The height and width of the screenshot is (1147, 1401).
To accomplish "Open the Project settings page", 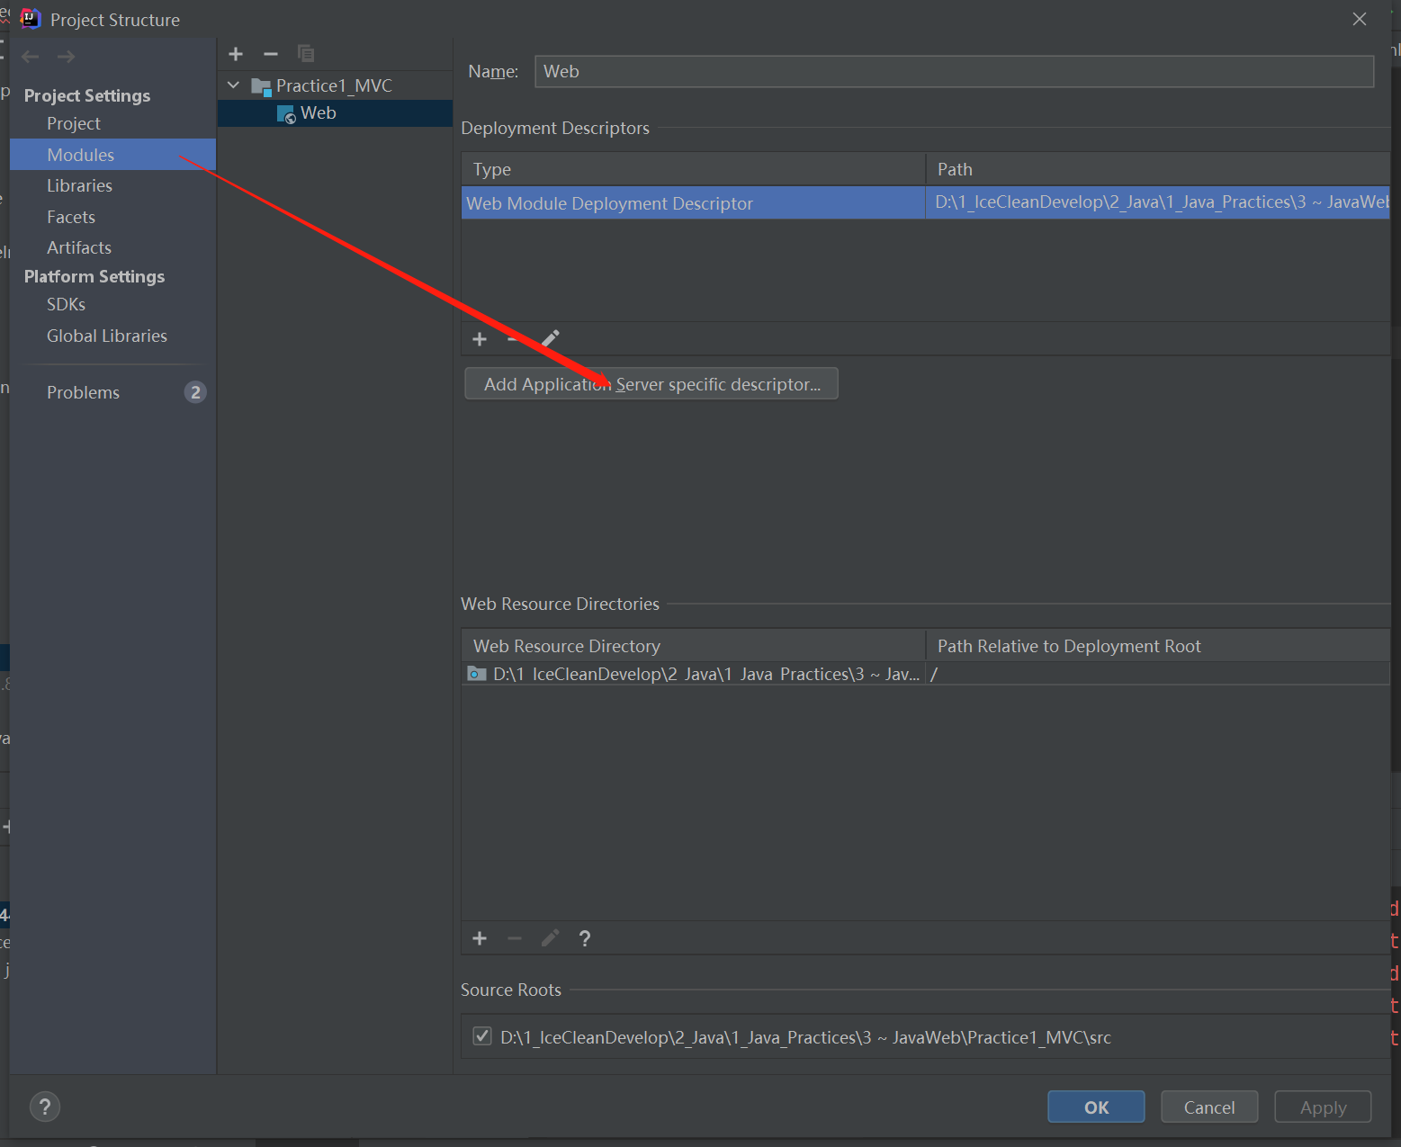I will (x=74, y=123).
